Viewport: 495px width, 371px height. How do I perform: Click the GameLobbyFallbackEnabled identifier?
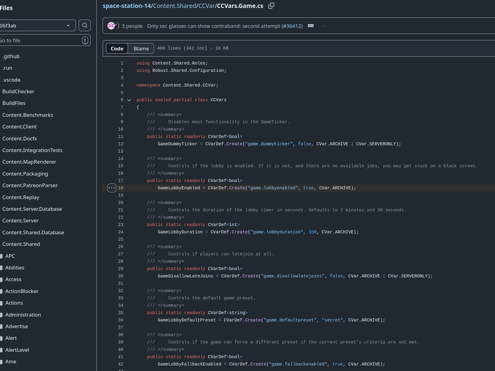point(189,364)
